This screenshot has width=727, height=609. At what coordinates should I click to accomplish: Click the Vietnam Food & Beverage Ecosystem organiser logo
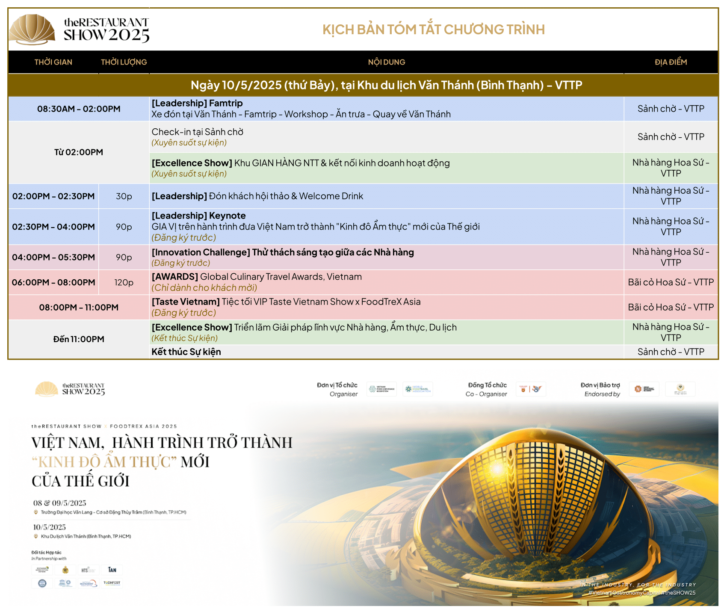(382, 389)
